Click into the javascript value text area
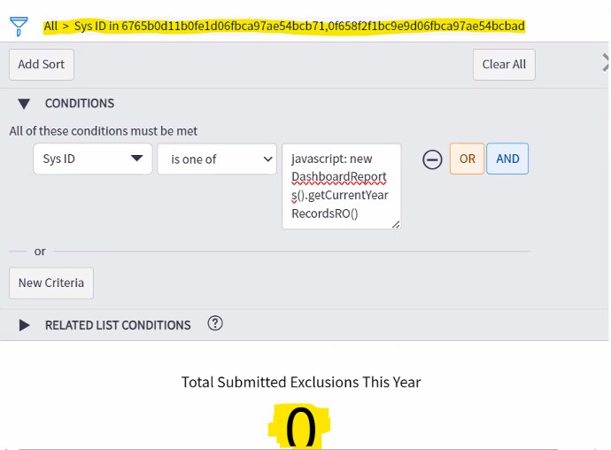Image resolution: width=611 pixels, height=450 pixels. coord(341,186)
